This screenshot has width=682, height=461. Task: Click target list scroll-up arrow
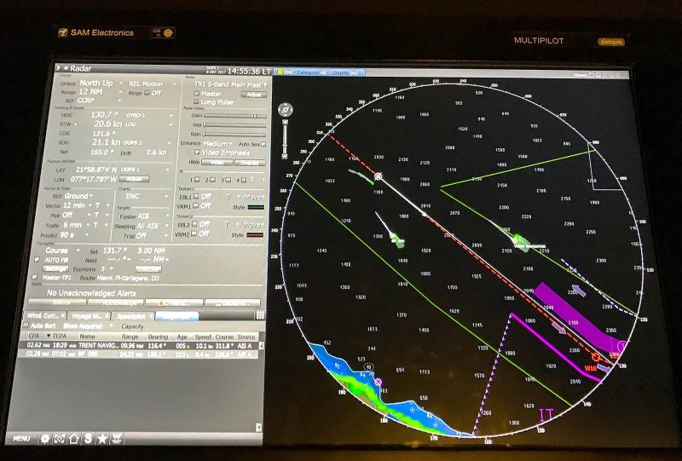[262, 345]
